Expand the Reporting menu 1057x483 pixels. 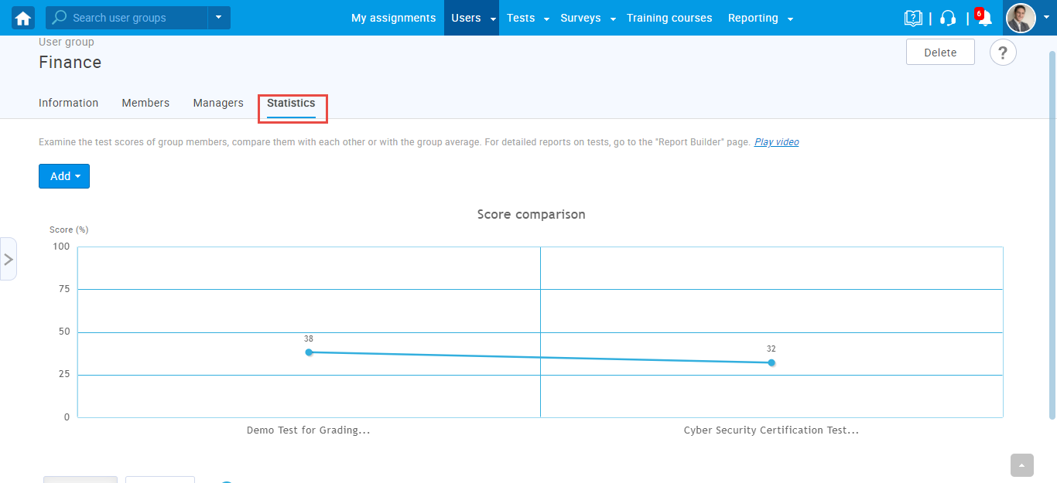coord(760,18)
